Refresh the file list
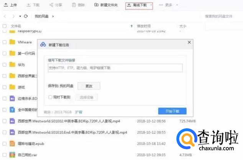 click(x=26, y=16)
